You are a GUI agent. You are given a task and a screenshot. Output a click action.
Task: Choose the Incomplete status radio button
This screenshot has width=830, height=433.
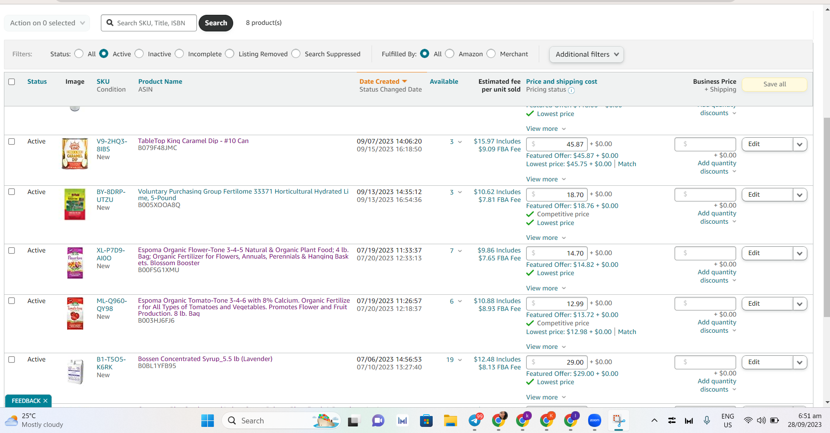(x=179, y=54)
